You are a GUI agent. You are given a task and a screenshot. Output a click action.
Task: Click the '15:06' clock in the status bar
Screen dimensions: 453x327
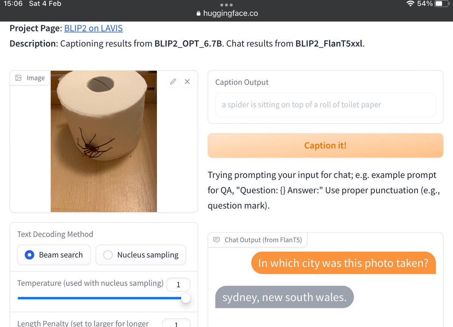coord(13,4)
